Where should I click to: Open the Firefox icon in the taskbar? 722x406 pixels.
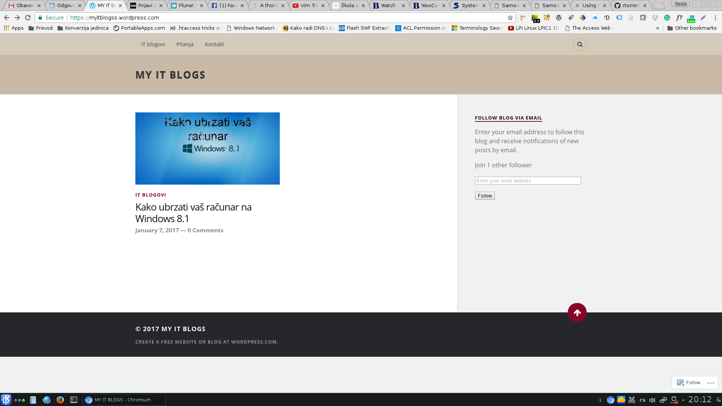pyautogui.click(x=60, y=400)
